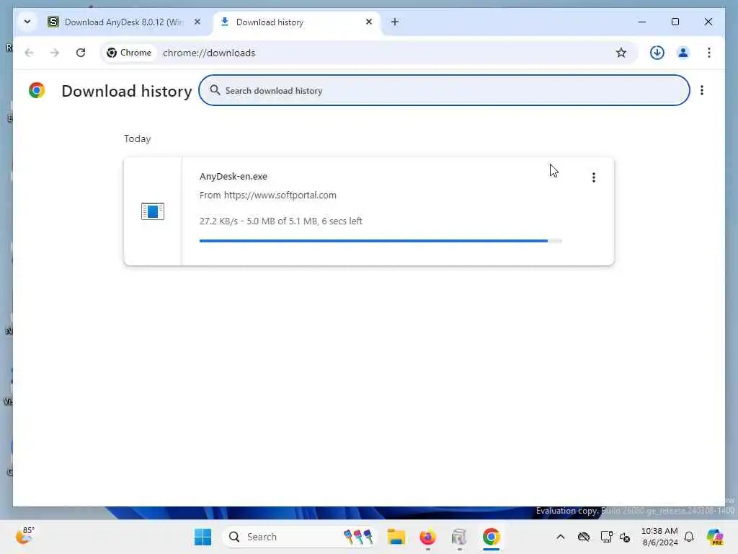The height and width of the screenshot is (554, 738).
Task: Open the clock showing 10:38 AM
Action: (x=659, y=537)
